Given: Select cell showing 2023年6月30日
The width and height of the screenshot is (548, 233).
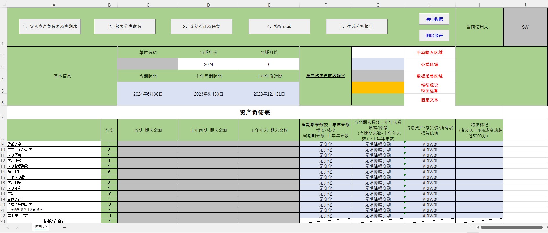Looking at the screenshot, I should (209, 94).
